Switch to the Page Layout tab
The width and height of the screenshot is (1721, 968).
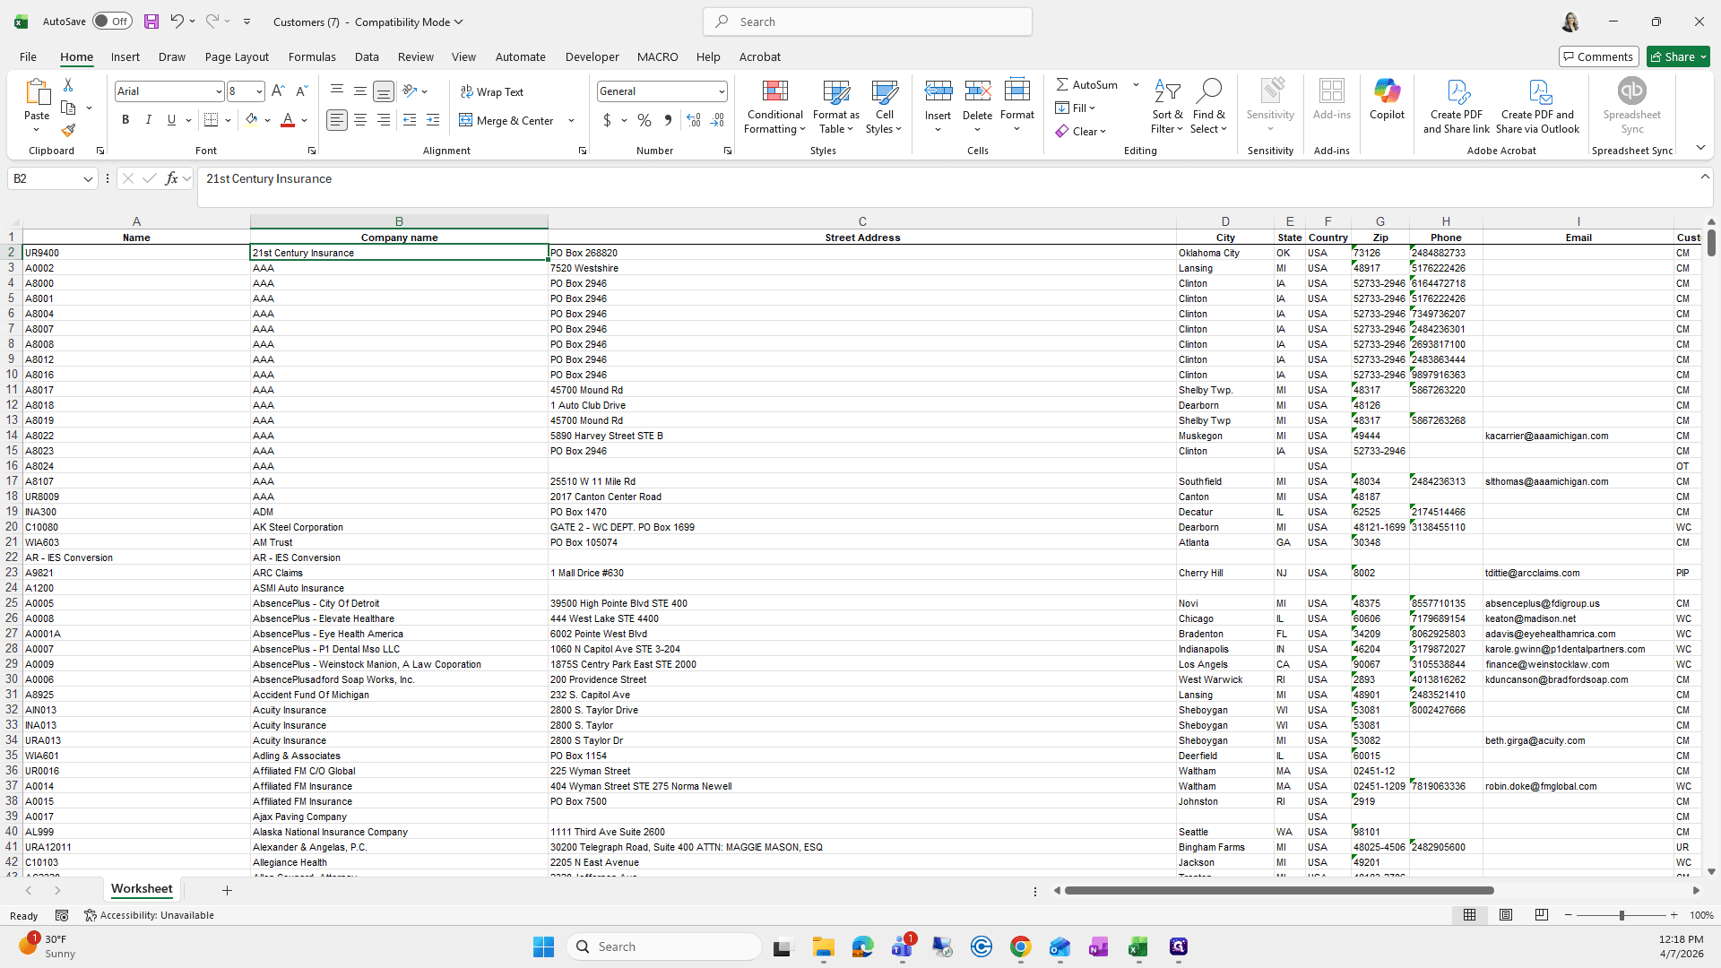pos(237,56)
